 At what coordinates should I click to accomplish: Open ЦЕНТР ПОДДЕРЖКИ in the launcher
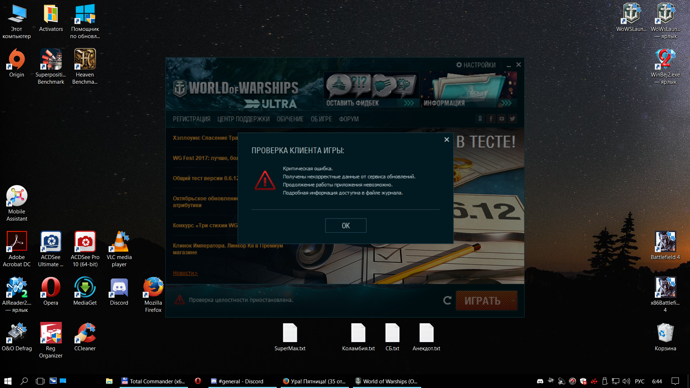pos(243,119)
